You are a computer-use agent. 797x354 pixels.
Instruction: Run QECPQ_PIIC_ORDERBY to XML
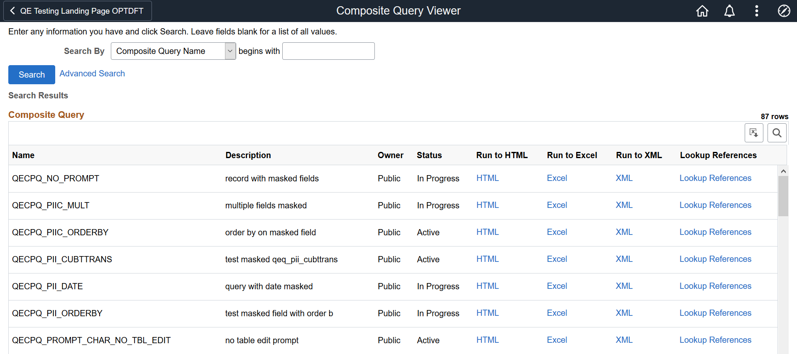624,232
